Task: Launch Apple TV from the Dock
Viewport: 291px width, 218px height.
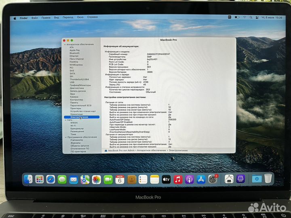Action: [166, 179]
